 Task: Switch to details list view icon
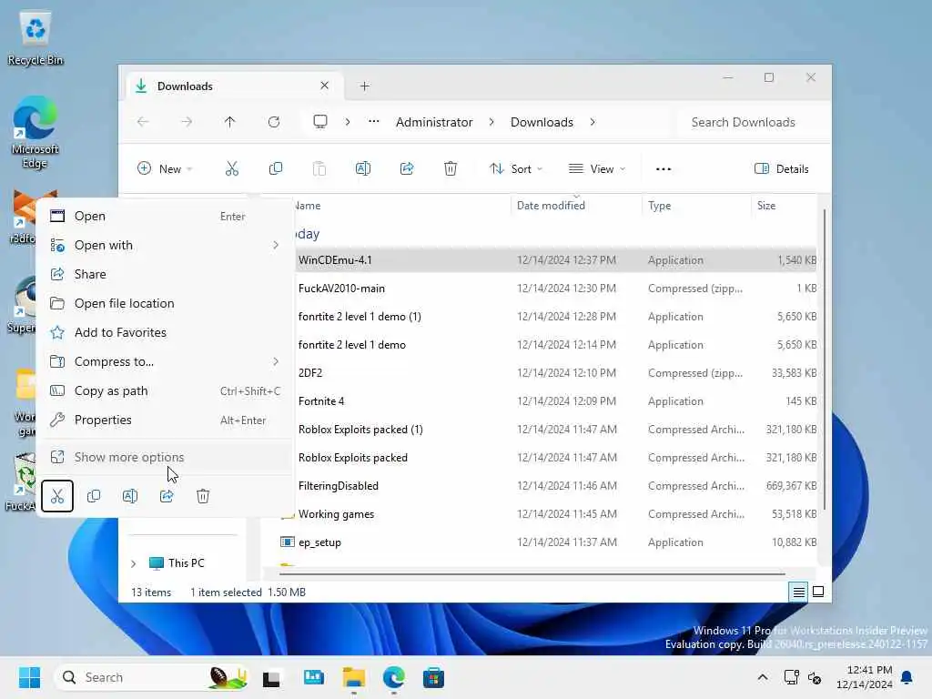click(799, 592)
